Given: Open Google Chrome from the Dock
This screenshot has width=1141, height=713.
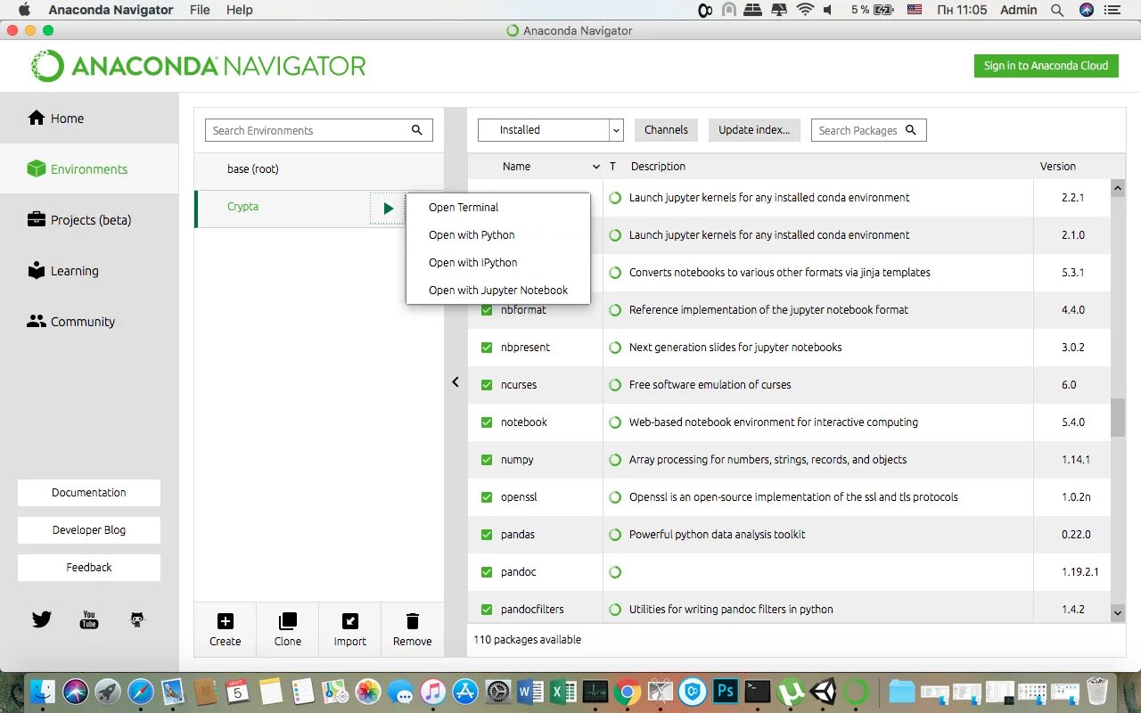Looking at the screenshot, I should click(x=628, y=691).
